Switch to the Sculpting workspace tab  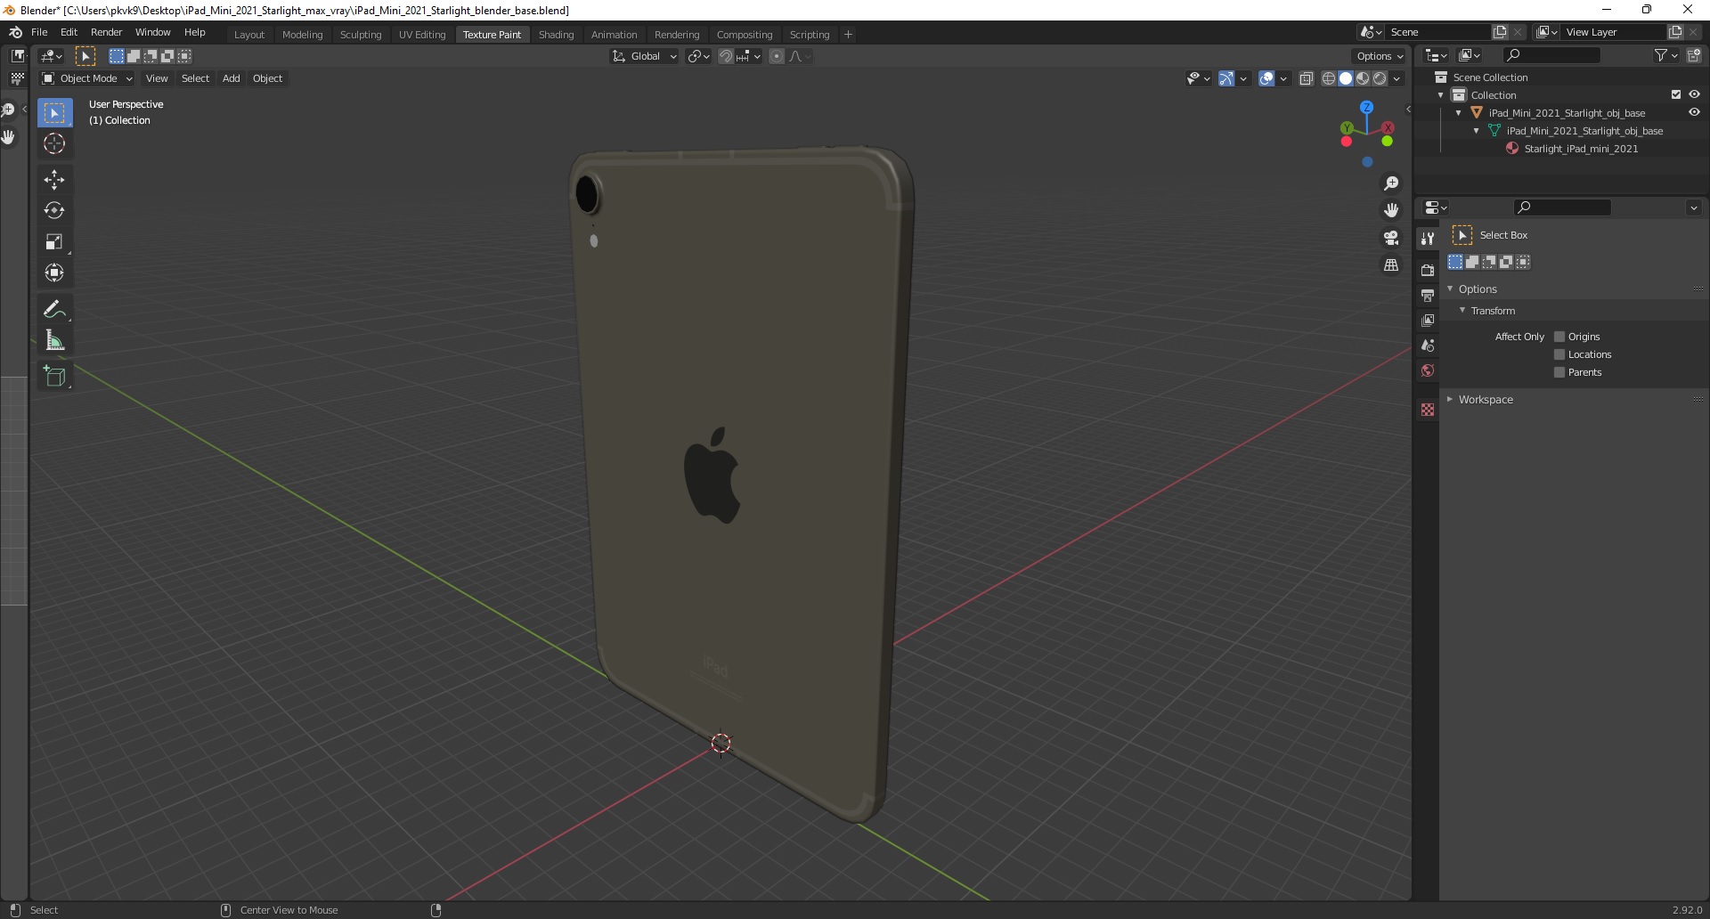point(361,34)
